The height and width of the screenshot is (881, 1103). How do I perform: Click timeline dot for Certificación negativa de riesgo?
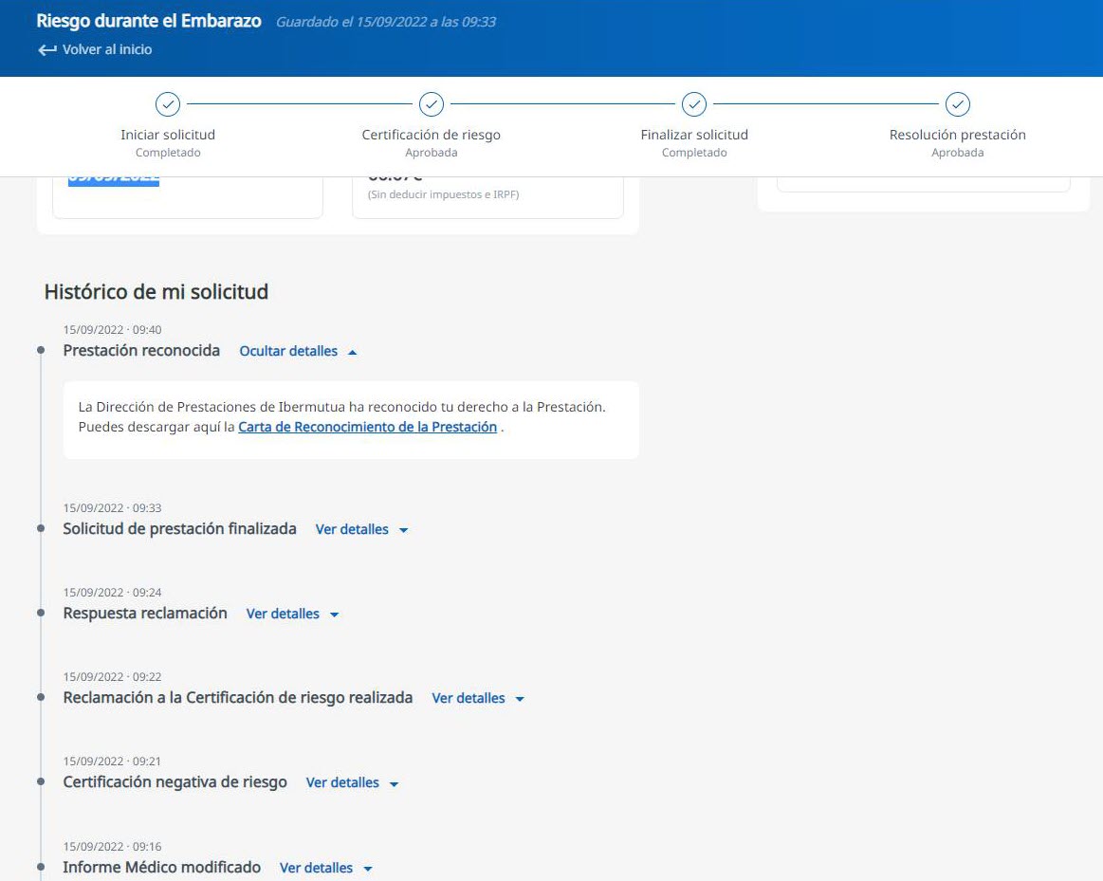coord(41,782)
